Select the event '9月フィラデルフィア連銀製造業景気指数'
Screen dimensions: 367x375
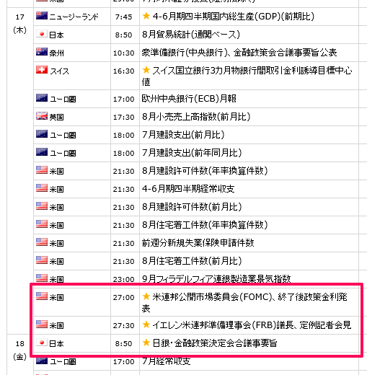click(216, 279)
